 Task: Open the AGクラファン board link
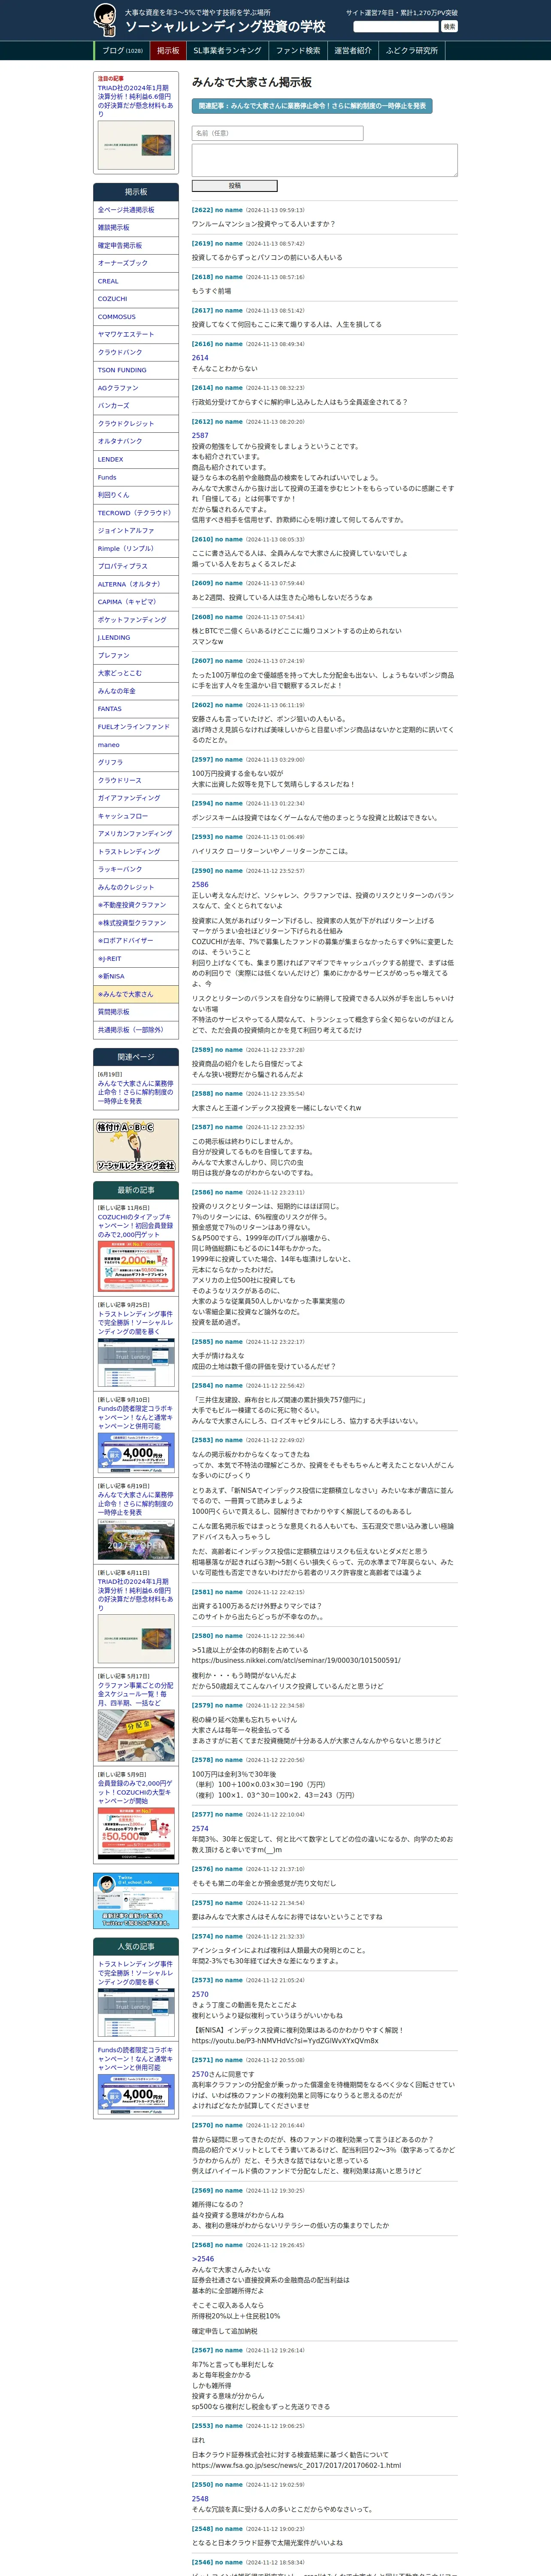(136, 388)
